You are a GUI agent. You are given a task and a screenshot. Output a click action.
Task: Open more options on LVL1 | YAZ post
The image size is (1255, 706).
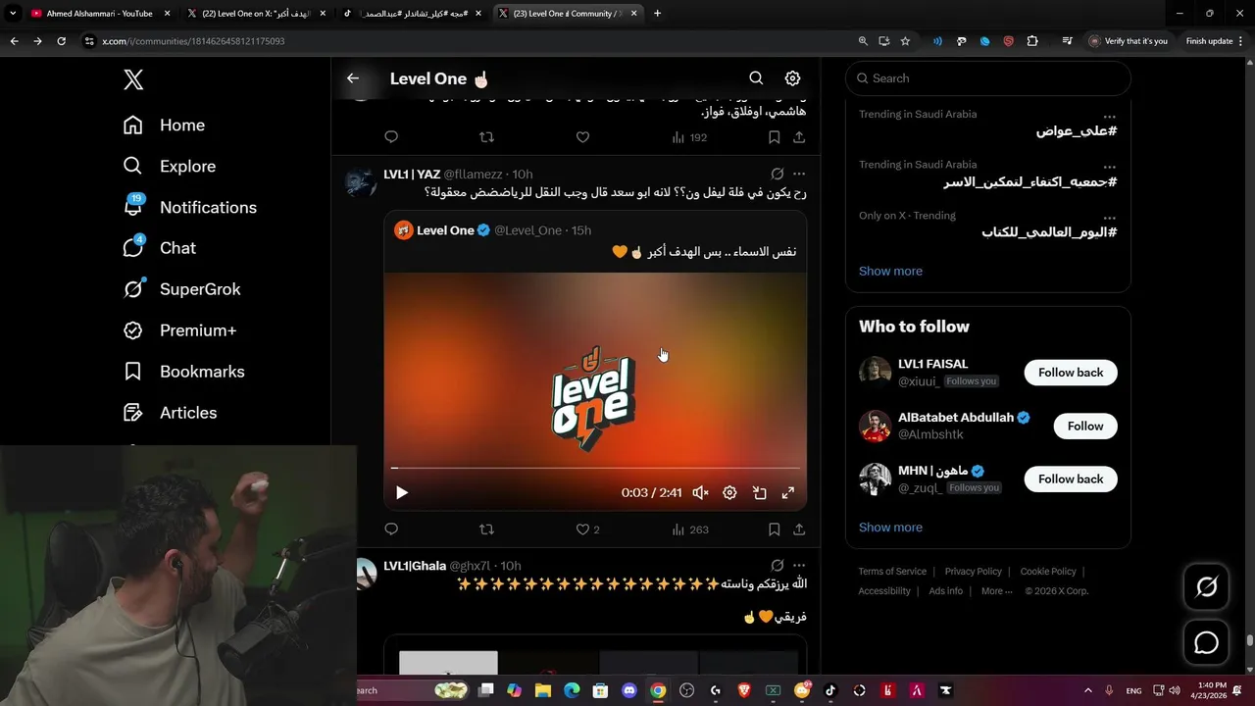799,174
